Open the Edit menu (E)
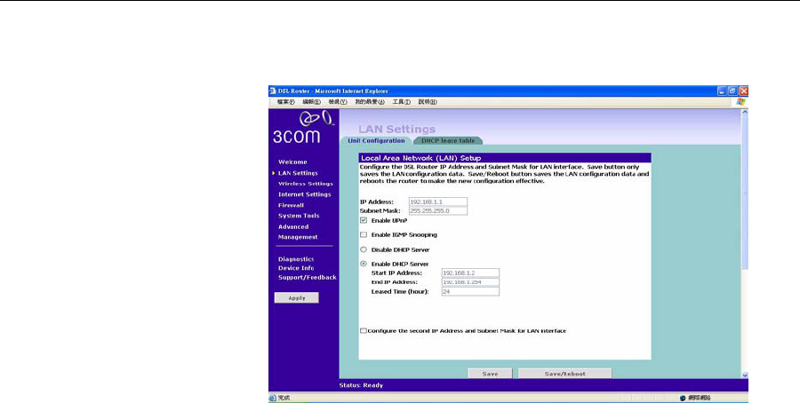The width and height of the screenshot is (800, 403). (x=311, y=102)
